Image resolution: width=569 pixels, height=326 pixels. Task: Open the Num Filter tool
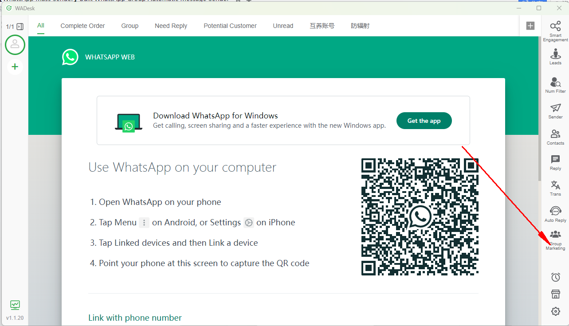[x=555, y=85]
